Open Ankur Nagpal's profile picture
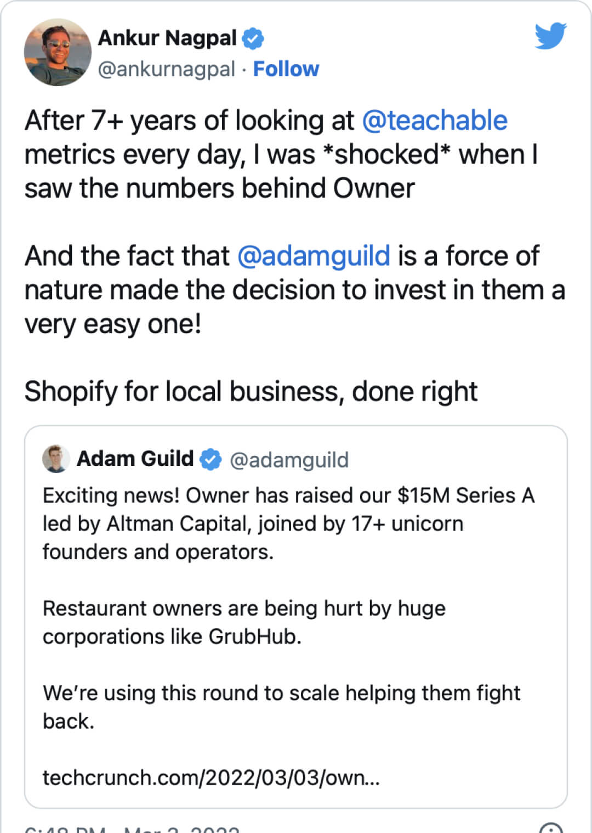 58,52
